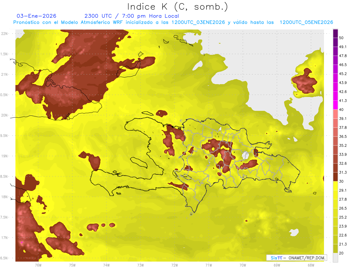Click the "22.6" value on the color scale

[x=343, y=235]
